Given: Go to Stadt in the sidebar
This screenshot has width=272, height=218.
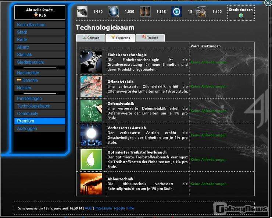Looking at the screenshot, I should point(40,32).
